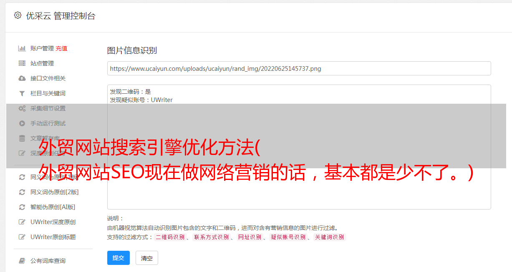This screenshot has height=272, width=512.
Task: Open the UWriter深度原创 menu item
Action: click(53, 222)
